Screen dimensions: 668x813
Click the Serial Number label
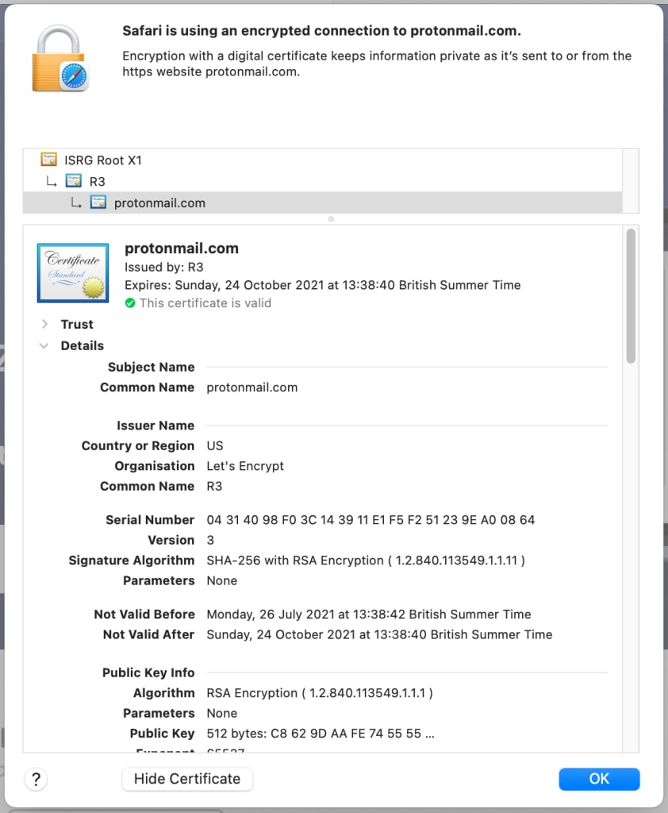(x=150, y=520)
